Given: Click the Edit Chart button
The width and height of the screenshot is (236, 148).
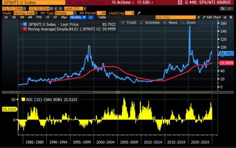Looking at the screenshot, I should click(212, 17).
